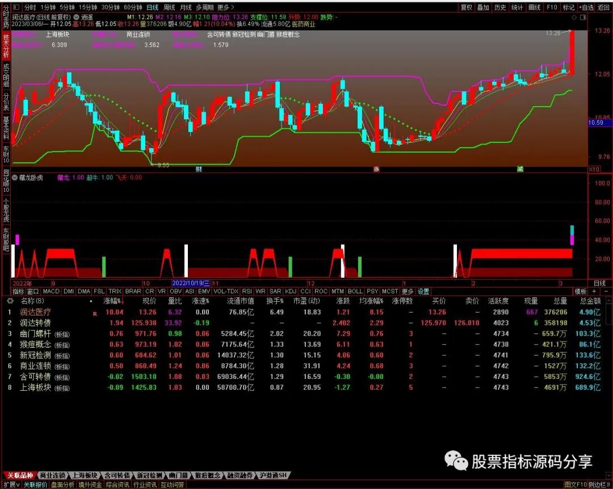Image resolution: width=613 pixels, height=489 pixels.
Task: Click the round check icon before 逍遥
Action: pyautogui.click(x=76, y=17)
